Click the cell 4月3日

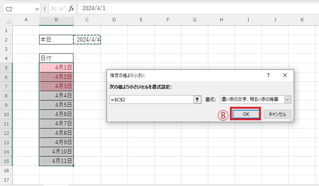(x=56, y=86)
